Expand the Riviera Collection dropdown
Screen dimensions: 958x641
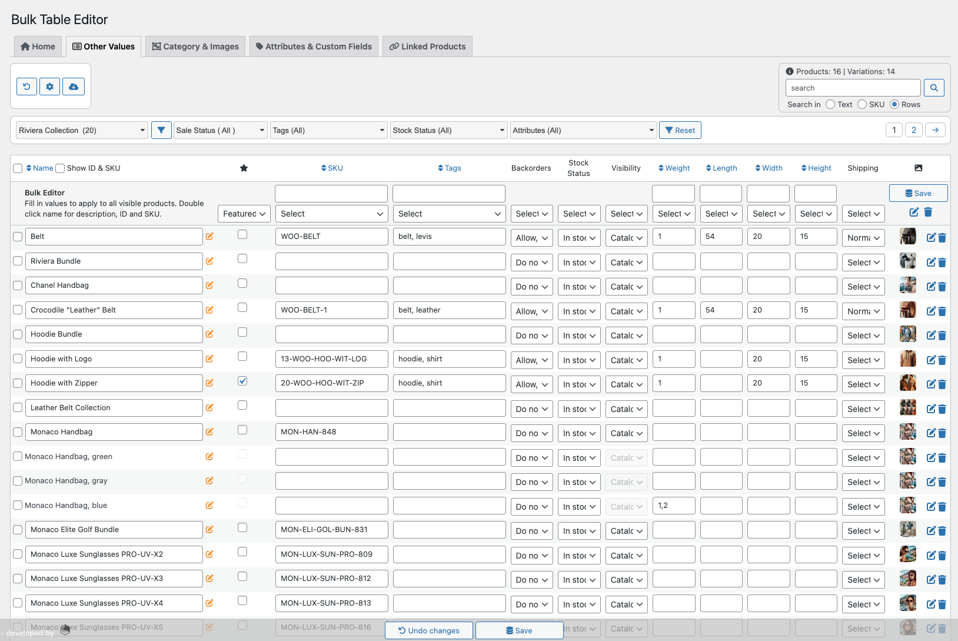[81, 129]
